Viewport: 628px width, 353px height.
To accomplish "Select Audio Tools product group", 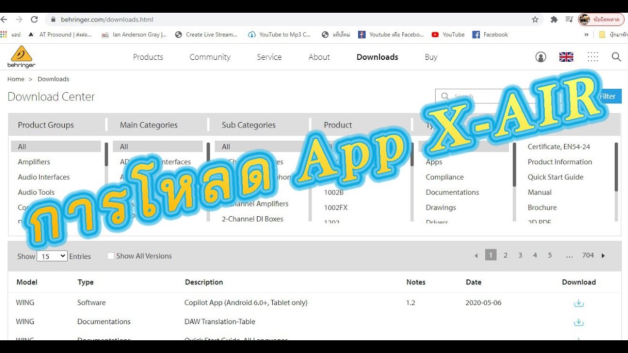I will tap(36, 192).
